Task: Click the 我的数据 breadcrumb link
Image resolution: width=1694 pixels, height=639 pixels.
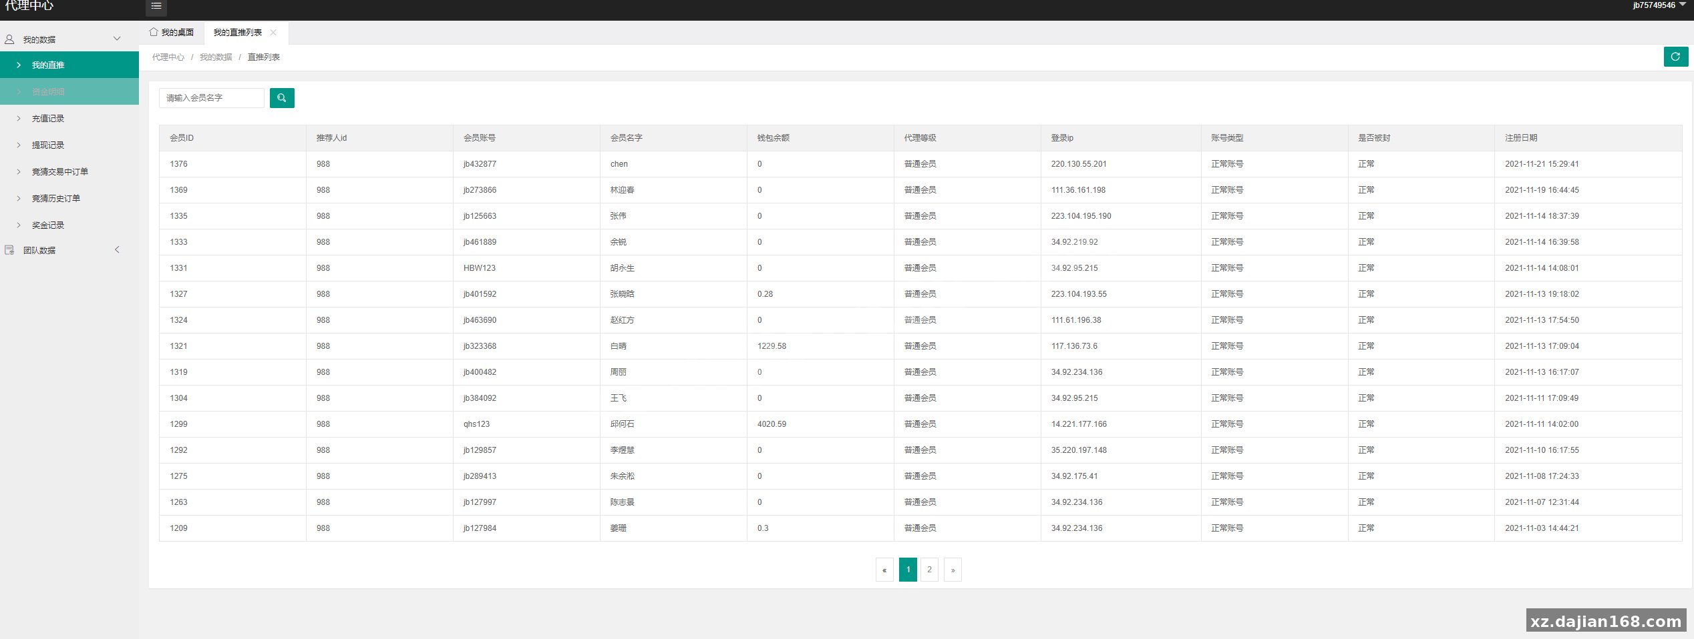Action: pyautogui.click(x=216, y=57)
